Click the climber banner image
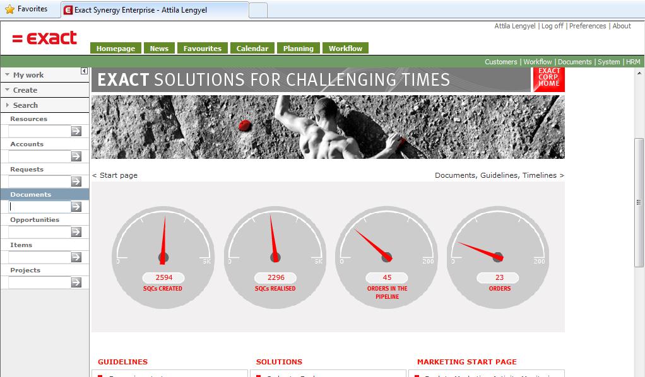This screenshot has width=645, height=377. (x=328, y=127)
